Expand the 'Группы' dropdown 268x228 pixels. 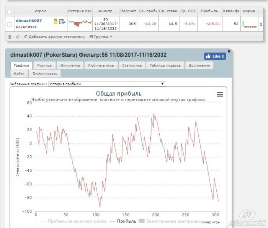[101, 37]
